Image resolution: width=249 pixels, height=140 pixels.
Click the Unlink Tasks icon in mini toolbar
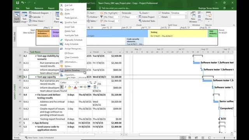[85, 87]
